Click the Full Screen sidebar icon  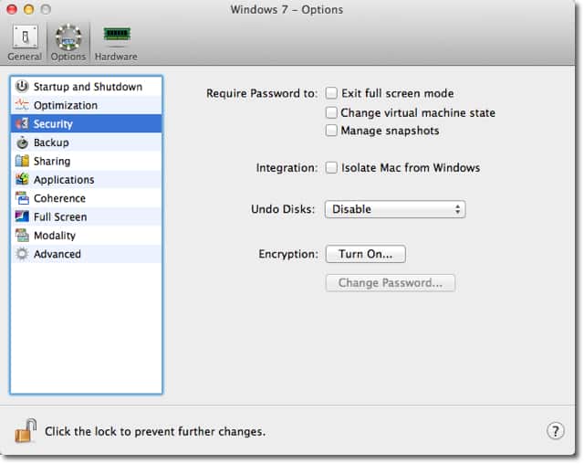(22, 216)
